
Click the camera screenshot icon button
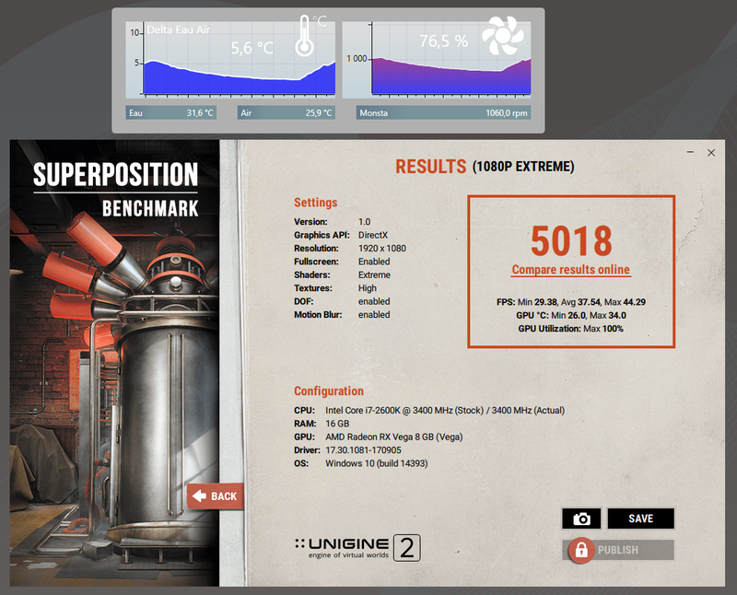click(581, 519)
